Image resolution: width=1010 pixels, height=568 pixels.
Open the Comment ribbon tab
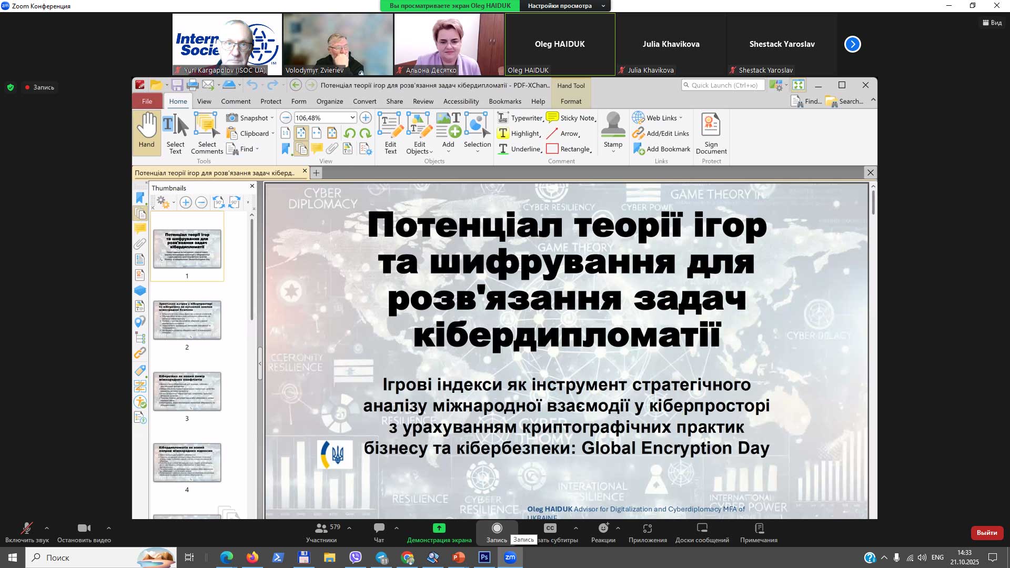(x=235, y=102)
